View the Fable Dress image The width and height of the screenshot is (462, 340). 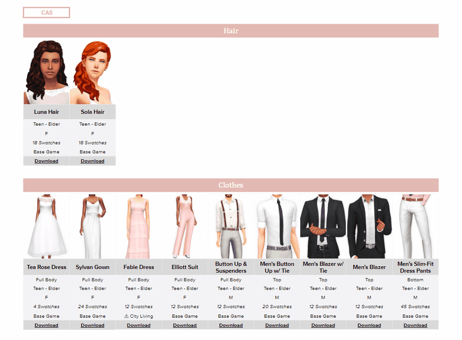tap(139, 226)
